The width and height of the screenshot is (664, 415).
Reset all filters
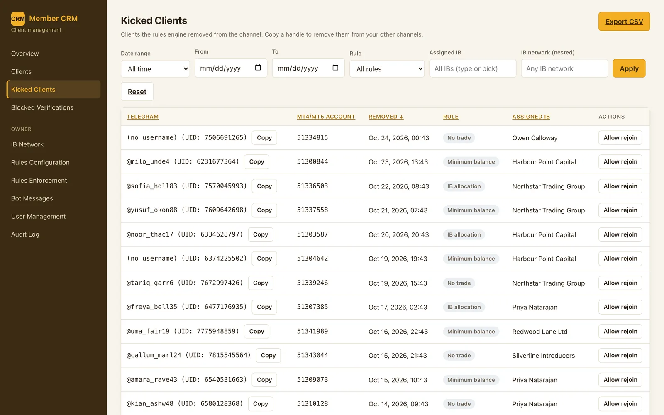[x=137, y=92]
